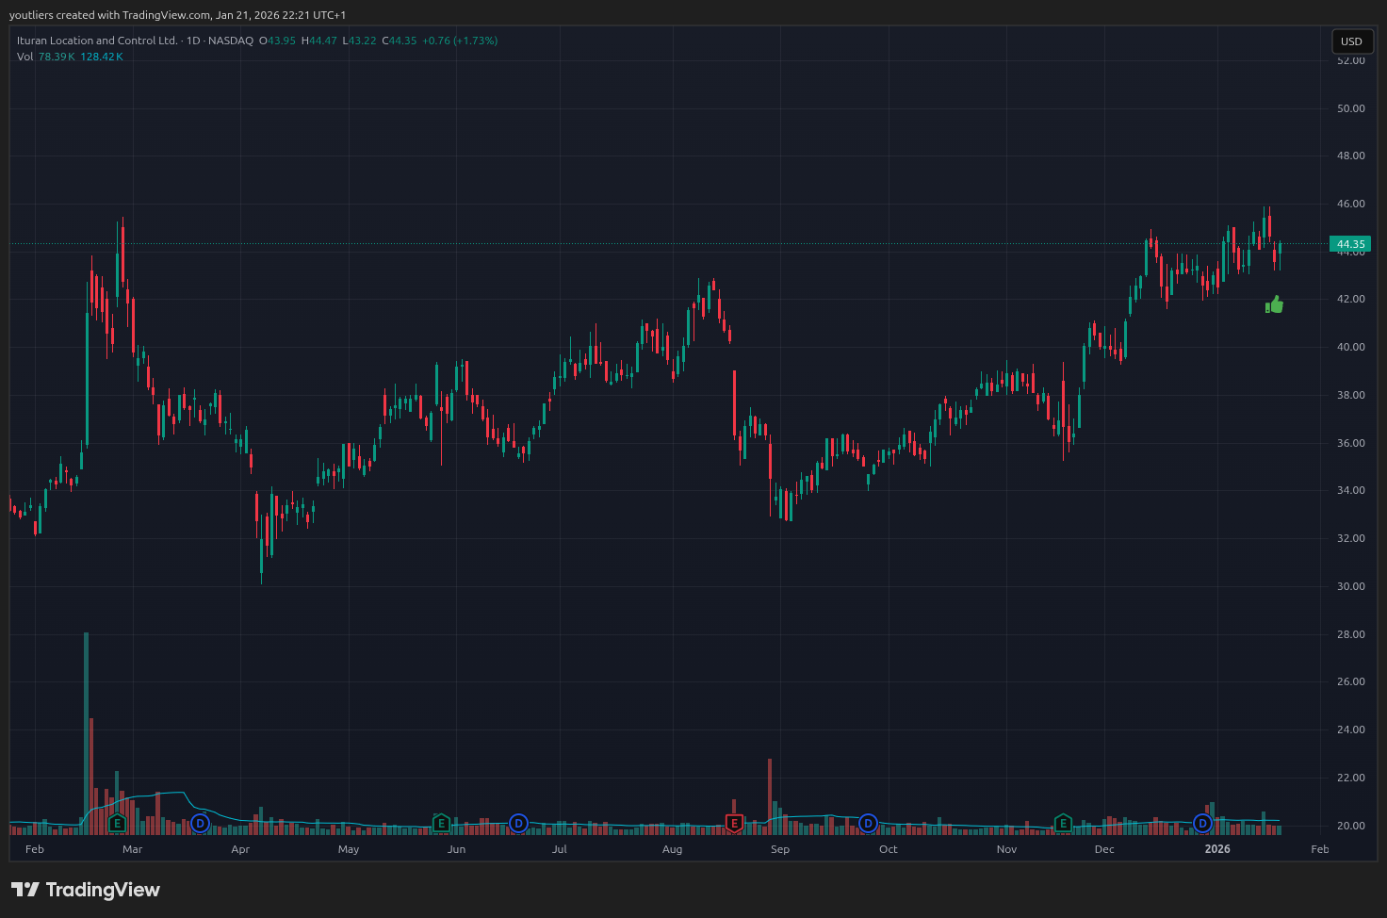
Task: Click the 2026 label on time axis
Action: pos(1217,849)
